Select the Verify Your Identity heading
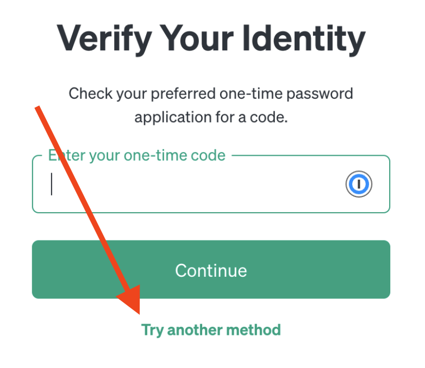 (211, 39)
